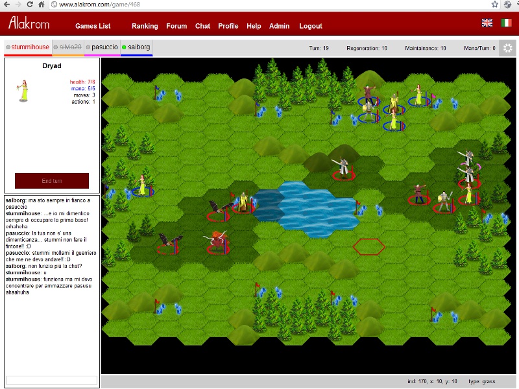The image size is (519, 389).
Task: Open the Forum menu item
Action: tap(176, 26)
